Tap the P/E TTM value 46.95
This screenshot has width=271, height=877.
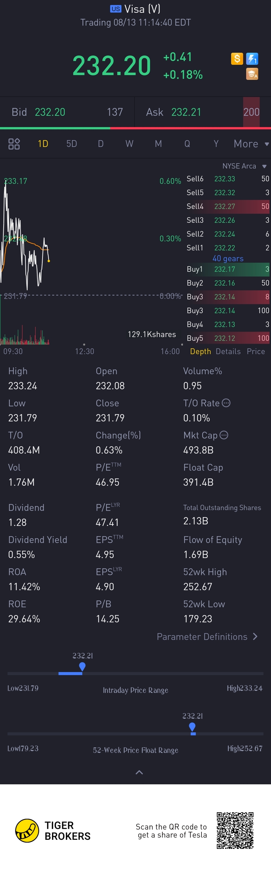point(107,482)
